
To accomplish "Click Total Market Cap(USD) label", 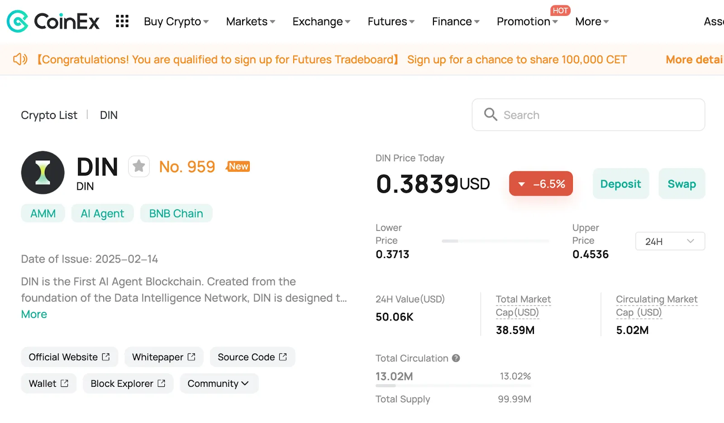I will [x=523, y=305].
